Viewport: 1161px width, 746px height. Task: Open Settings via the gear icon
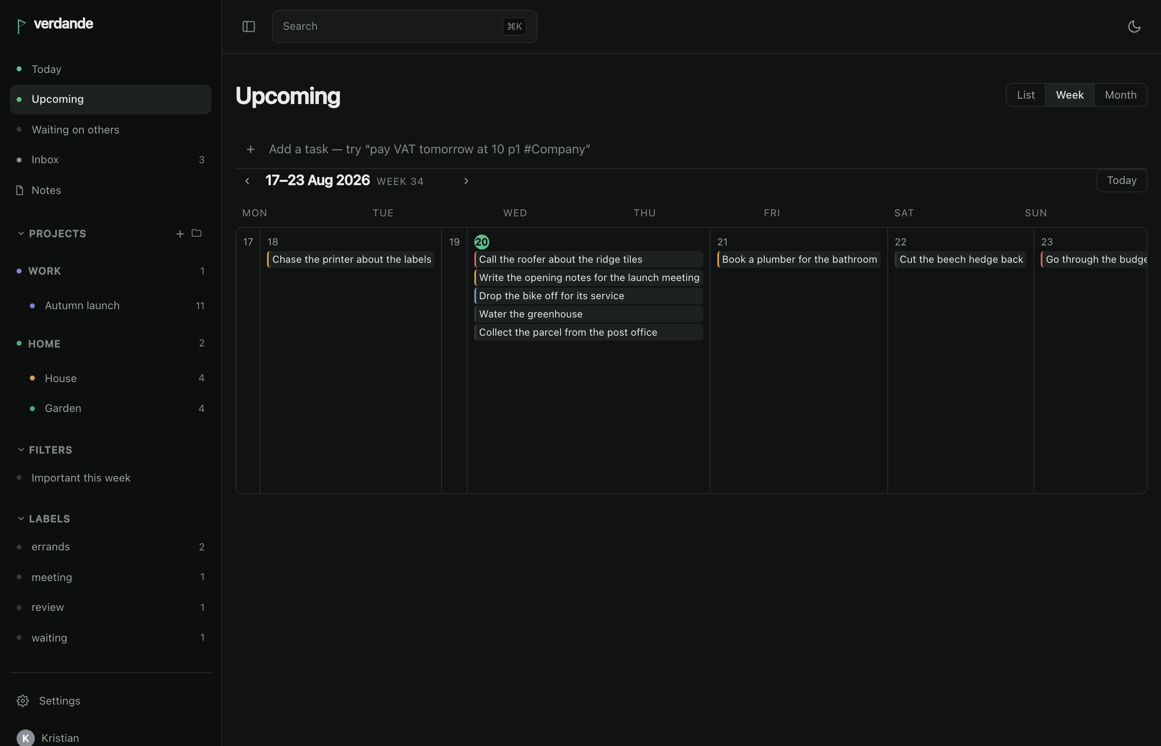(23, 701)
